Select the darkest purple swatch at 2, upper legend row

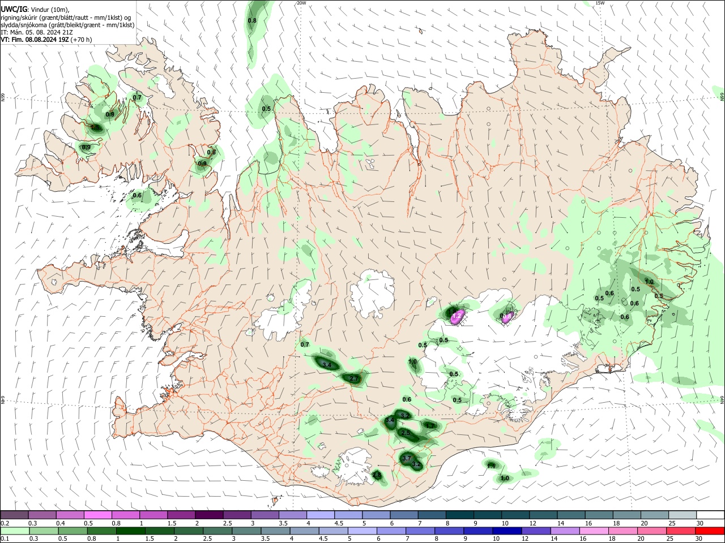coord(209,514)
